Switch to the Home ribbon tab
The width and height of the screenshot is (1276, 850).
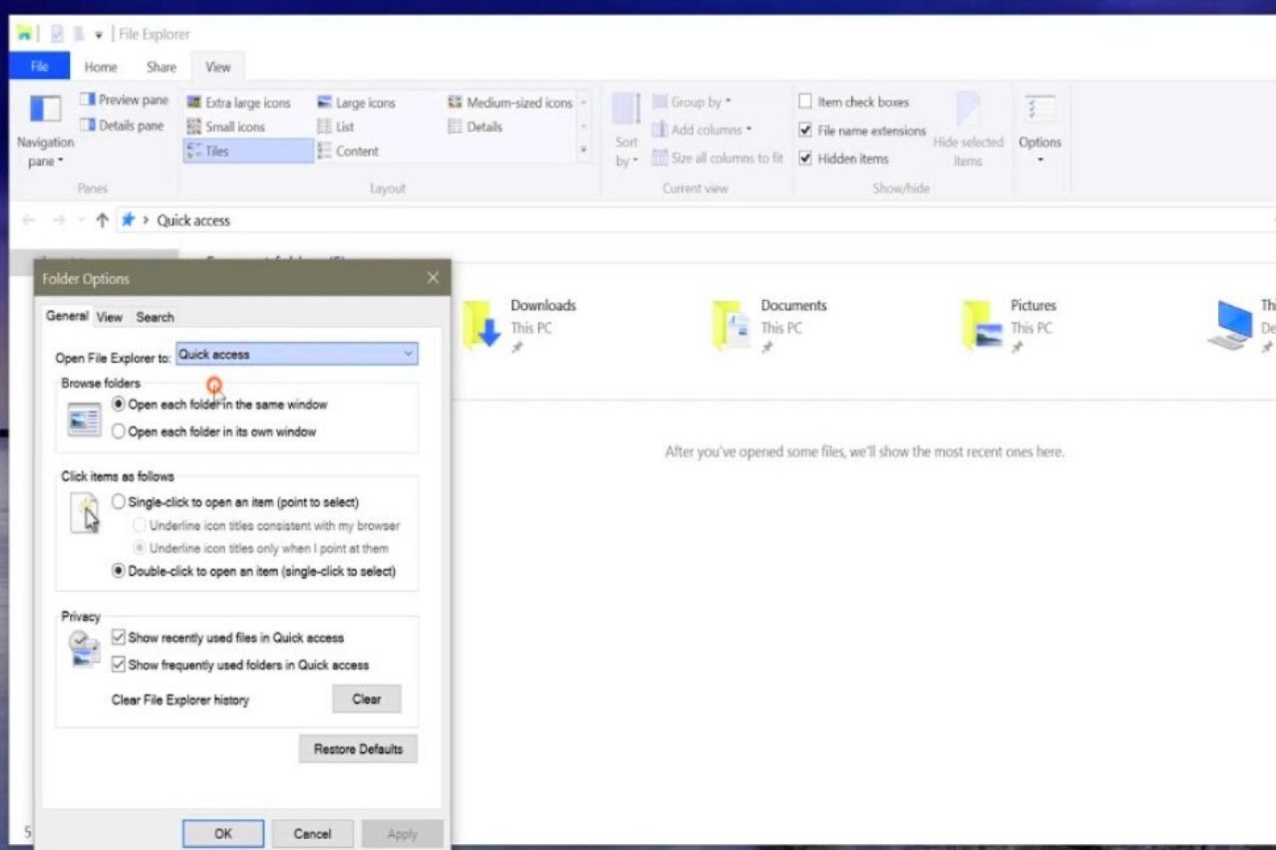101,67
